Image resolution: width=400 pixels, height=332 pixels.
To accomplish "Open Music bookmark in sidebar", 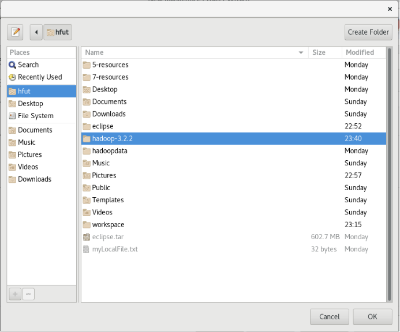I will [42, 142].
